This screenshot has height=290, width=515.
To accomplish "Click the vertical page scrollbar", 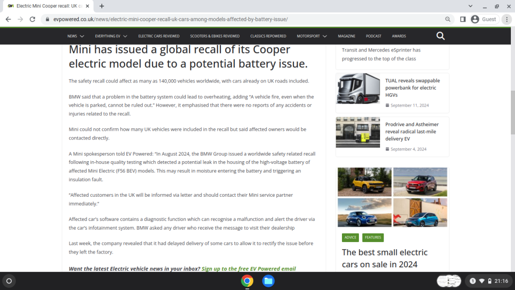I will [x=513, y=112].
